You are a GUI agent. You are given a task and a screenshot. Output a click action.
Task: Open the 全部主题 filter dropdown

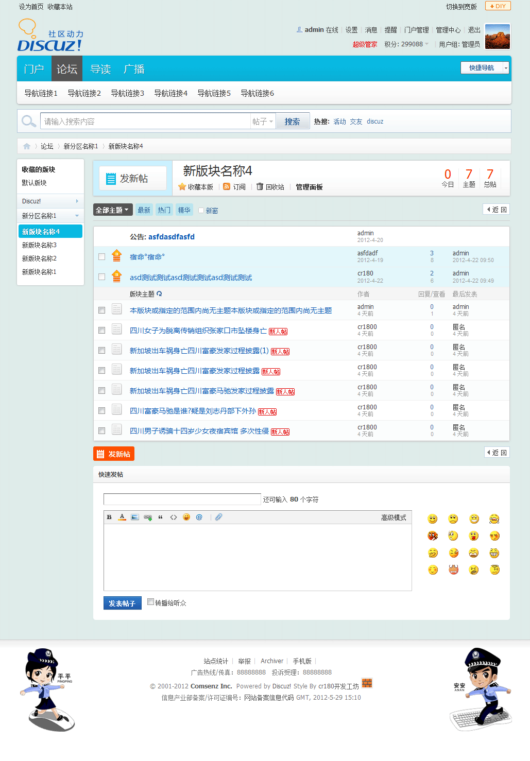point(113,210)
